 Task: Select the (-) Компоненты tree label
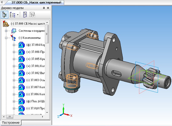[29, 38]
